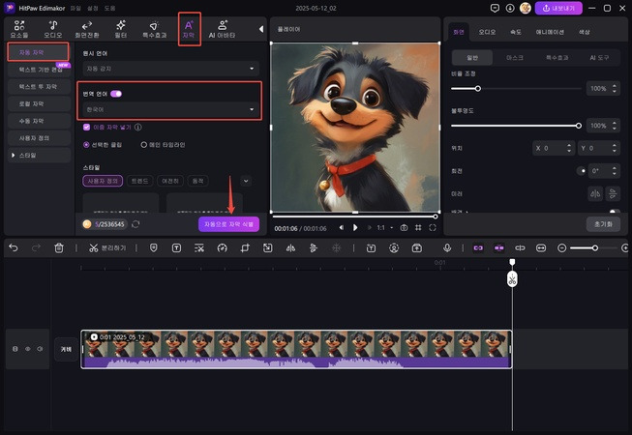This screenshot has width=632, height=435.
Task: Toggle the track lock icon
Action: pos(15,349)
